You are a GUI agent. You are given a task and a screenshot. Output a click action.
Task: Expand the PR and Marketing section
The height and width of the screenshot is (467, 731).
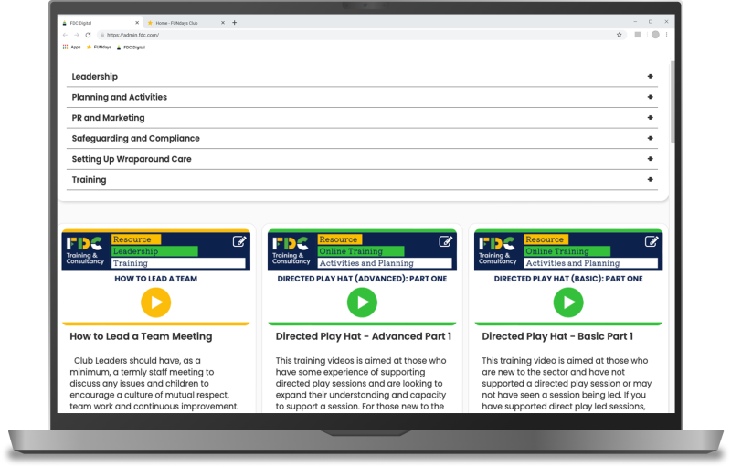coord(650,118)
